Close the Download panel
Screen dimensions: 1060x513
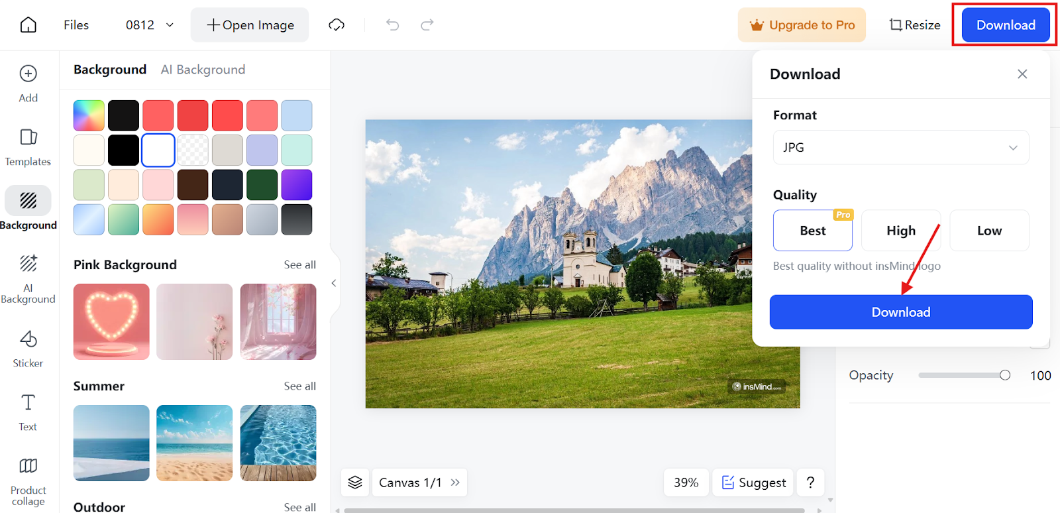[1022, 74]
